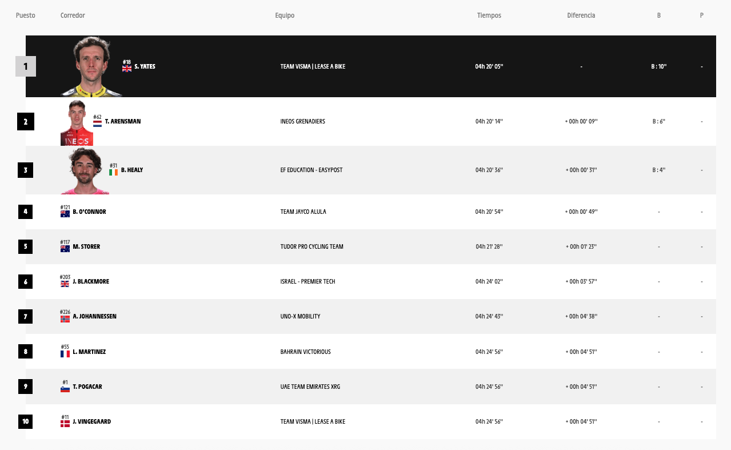This screenshot has width=731, height=450.
Task: Click the Slovenian flag beside T. Pogacar
Action: point(65,388)
